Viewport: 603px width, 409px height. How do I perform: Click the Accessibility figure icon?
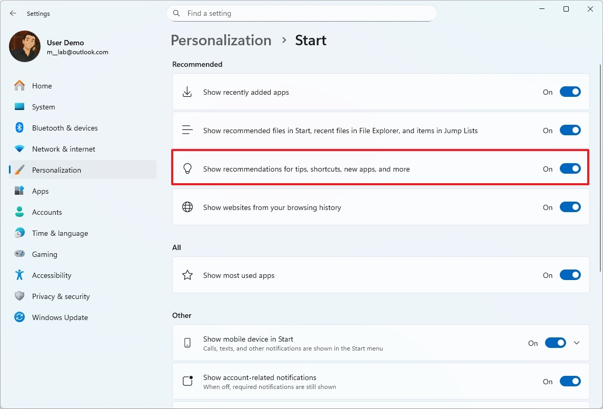pos(19,275)
